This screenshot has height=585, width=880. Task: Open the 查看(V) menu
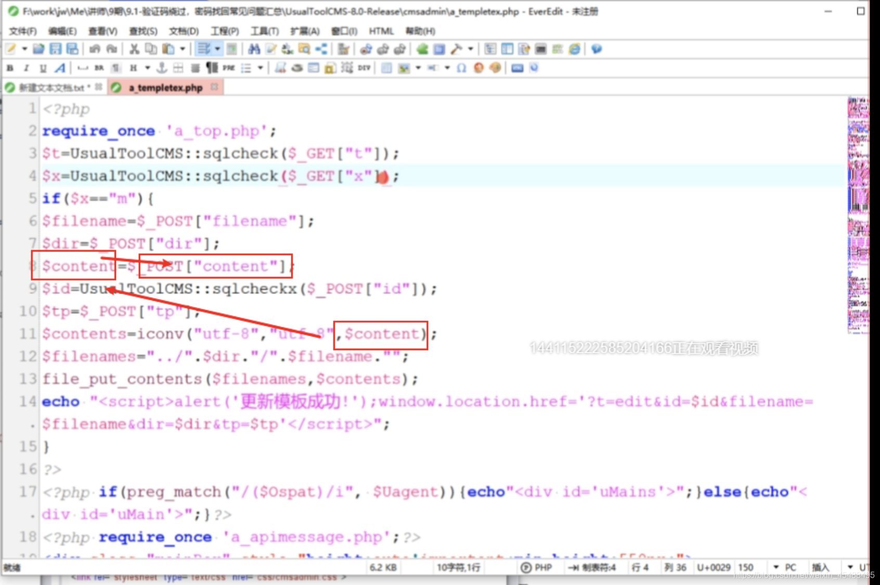pos(103,31)
